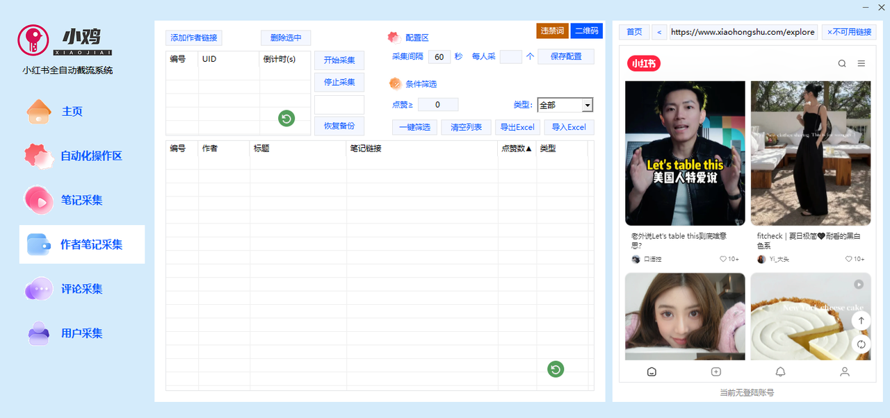Click the 导出Excel button
This screenshot has height=418, width=890.
point(517,127)
